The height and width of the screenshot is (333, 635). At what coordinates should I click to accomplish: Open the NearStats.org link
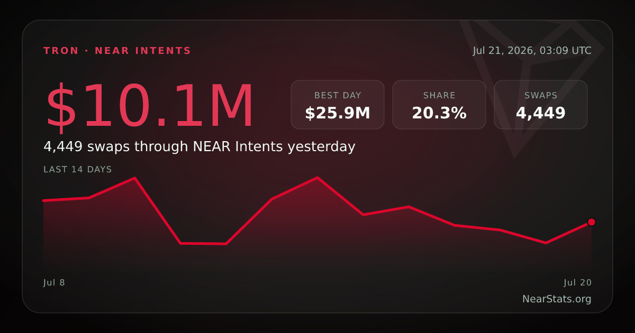click(x=557, y=299)
